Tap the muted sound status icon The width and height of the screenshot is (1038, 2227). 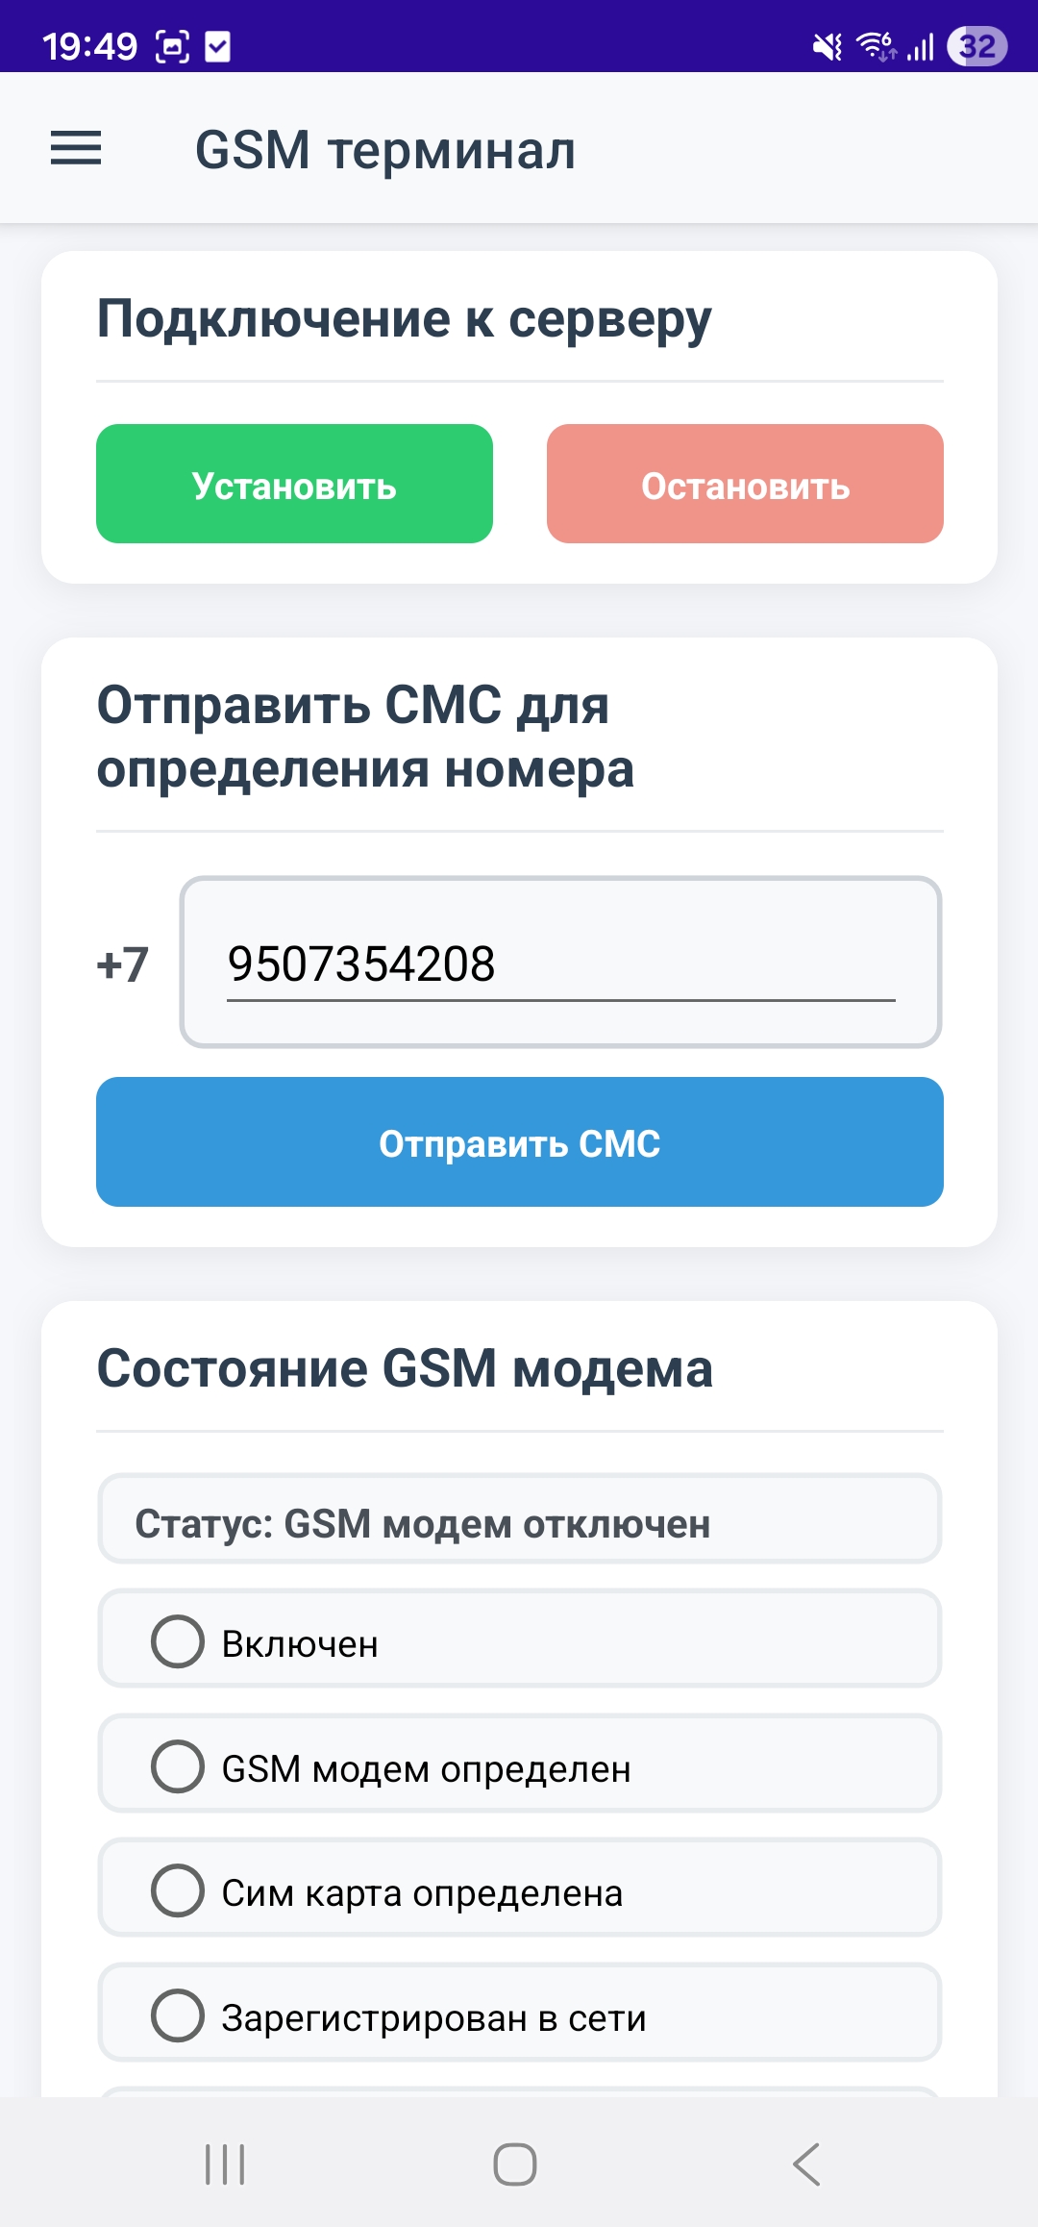(x=828, y=46)
